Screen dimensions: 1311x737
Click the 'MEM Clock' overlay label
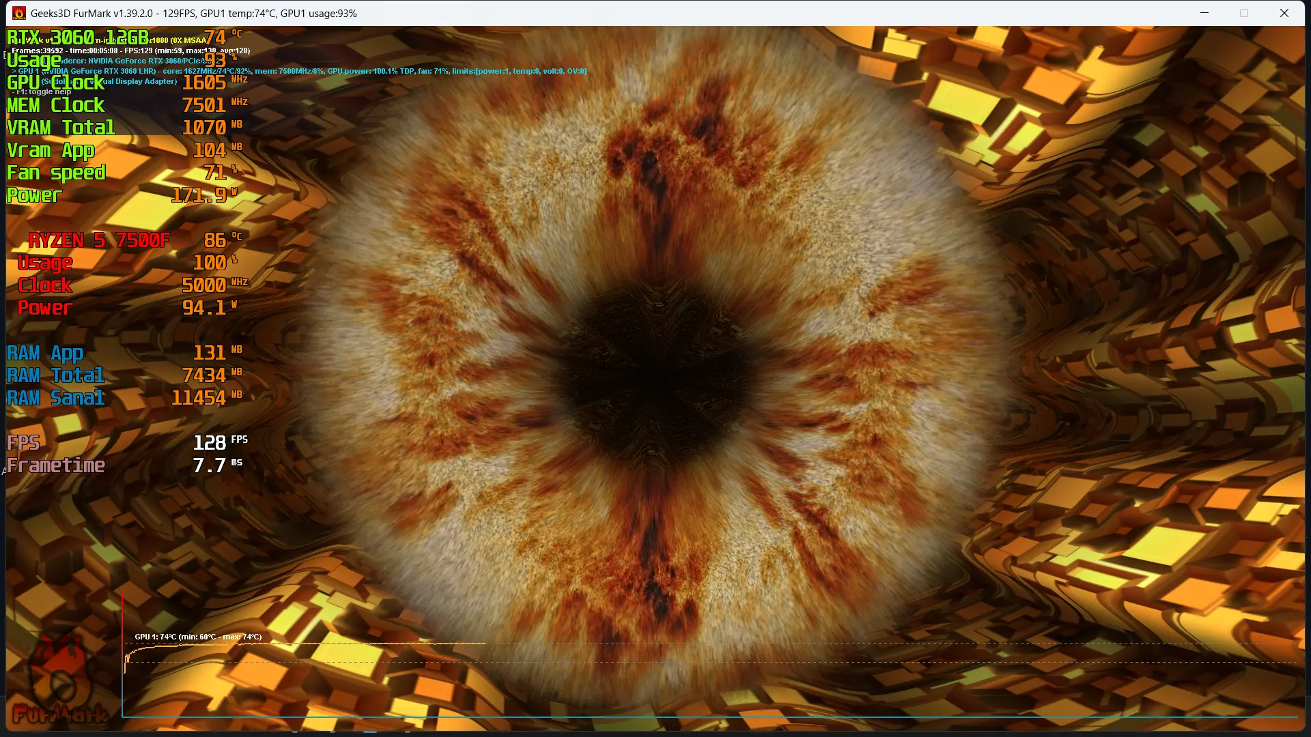coord(56,105)
